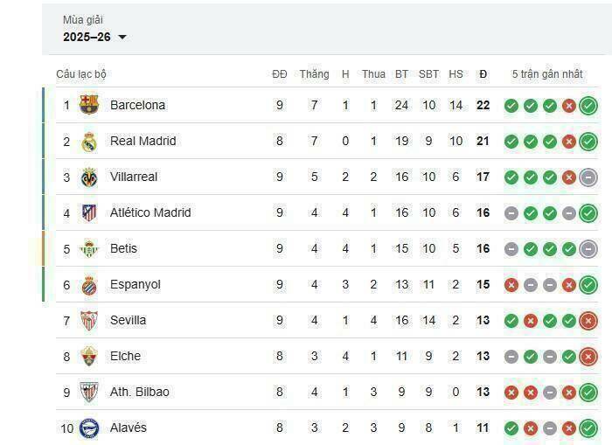612x445 pixels.
Task: Click Villarreal's latest gray draw icon
Action: pos(588,177)
